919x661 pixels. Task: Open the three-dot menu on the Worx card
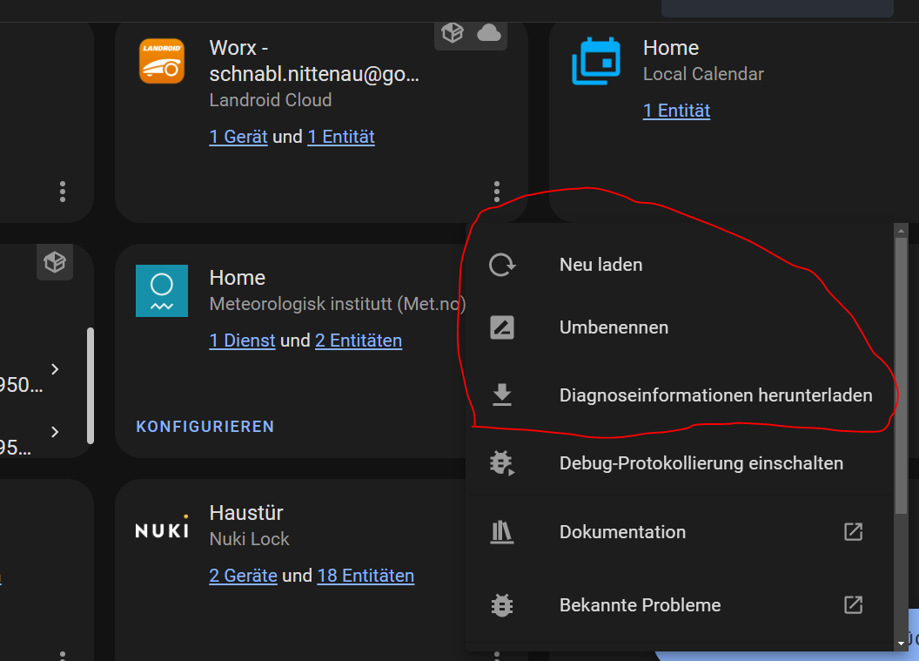[x=497, y=192]
